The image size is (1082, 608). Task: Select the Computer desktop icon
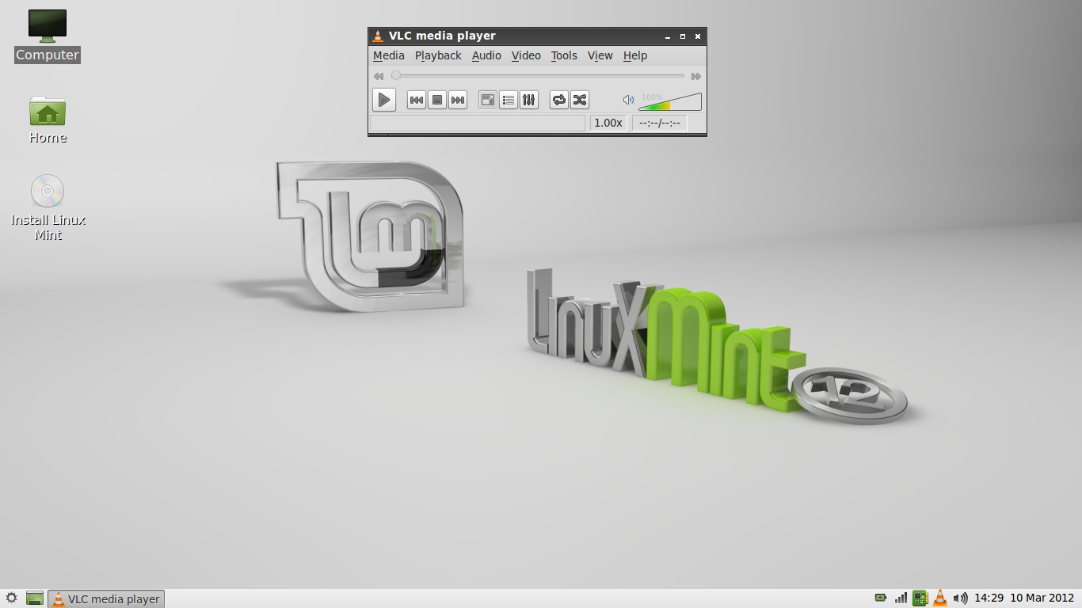[x=48, y=36]
